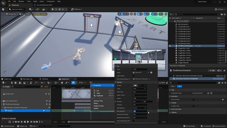This screenshot has height=128, width=227.
Task: Add track to ThirdPersonCharacter plus icon
Action: point(47,104)
